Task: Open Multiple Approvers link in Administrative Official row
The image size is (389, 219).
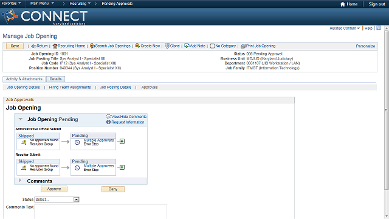Action: tap(98, 141)
